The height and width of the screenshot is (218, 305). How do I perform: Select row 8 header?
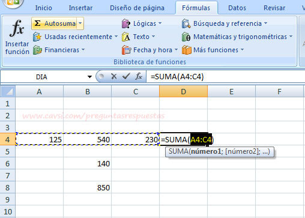[8, 187]
